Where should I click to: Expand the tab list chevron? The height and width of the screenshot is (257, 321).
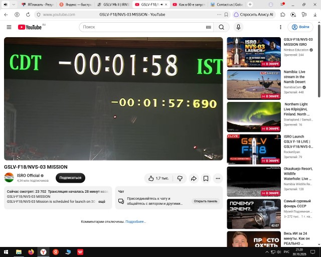(14, 5)
